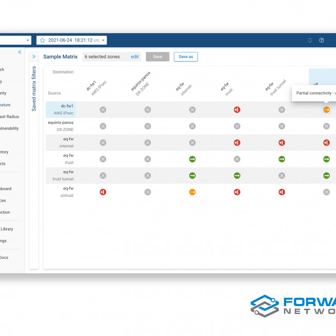Click red blocked icon from eq-fw untrust to dc-fw1
The height and width of the screenshot is (336, 336).
(103, 192)
